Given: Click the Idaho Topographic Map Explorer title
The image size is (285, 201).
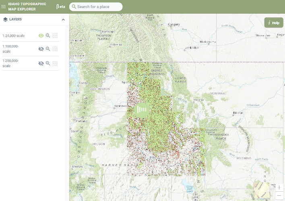Looking at the screenshot, I should pos(27,6).
